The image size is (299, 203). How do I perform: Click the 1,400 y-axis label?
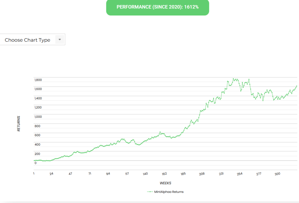pyautogui.click(x=38, y=98)
